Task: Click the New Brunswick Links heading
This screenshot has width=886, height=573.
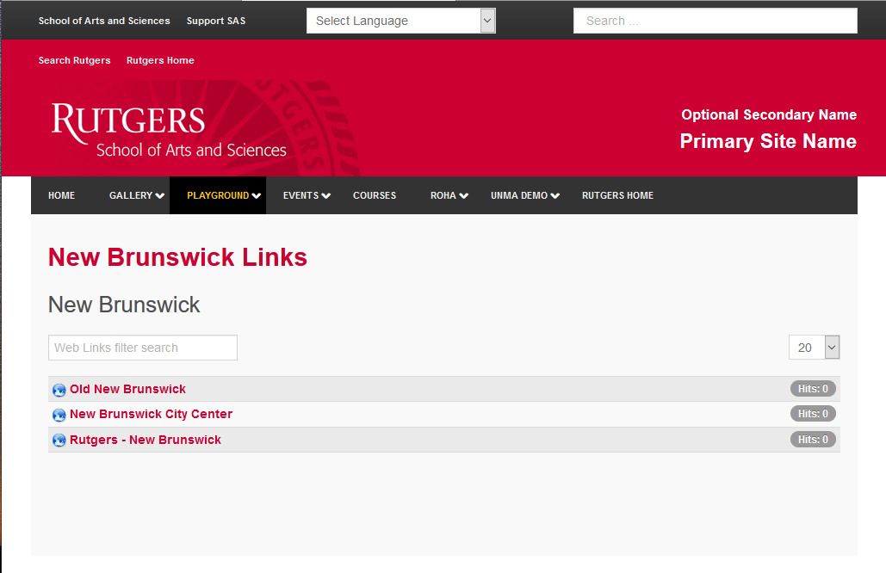Action: [177, 257]
